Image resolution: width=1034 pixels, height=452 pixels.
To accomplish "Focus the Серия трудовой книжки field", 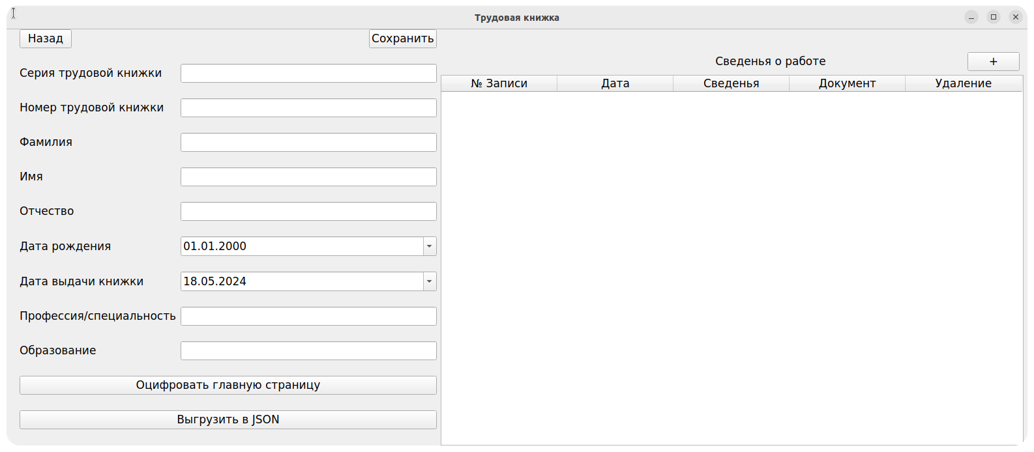I will [x=308, y=73].
